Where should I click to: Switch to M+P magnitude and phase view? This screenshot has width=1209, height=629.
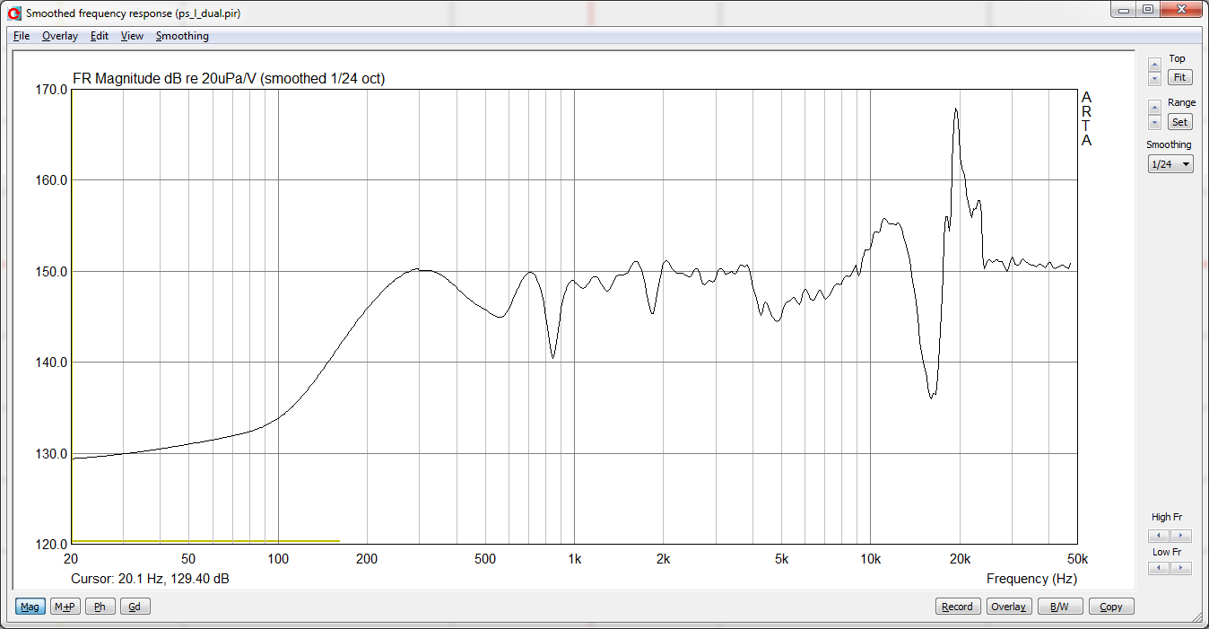[65, 607]
